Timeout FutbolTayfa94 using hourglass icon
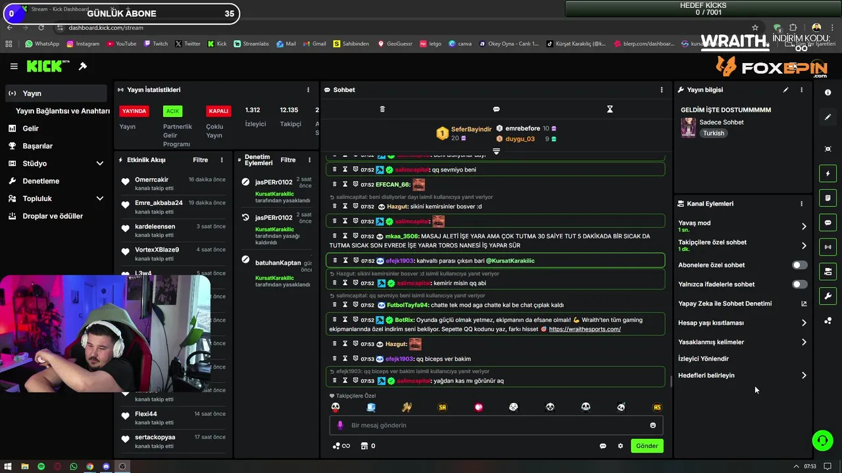The width and height of the screenshot is (842, 473). [x=345, y=305]
